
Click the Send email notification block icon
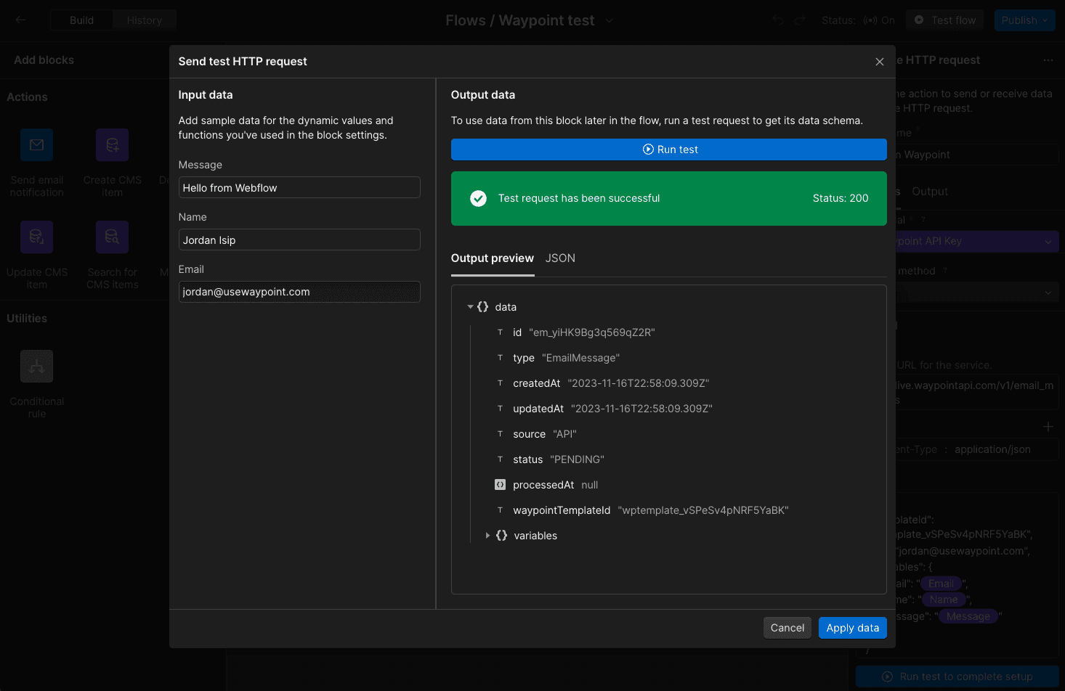[36, 145]
